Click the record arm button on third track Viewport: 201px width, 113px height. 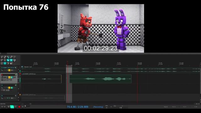[2, 85]
